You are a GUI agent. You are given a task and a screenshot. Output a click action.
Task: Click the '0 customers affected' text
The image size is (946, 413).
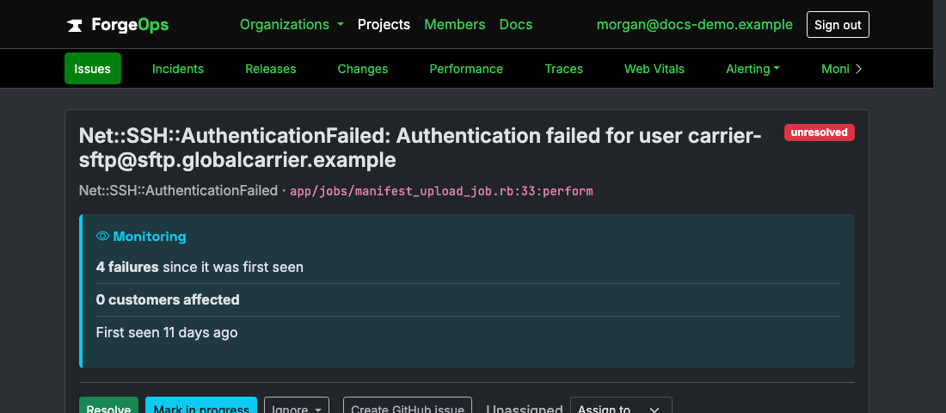coord(168,299)
